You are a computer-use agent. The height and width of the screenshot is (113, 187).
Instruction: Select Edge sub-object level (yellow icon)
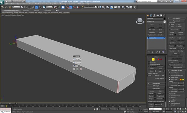pos(153,59)
